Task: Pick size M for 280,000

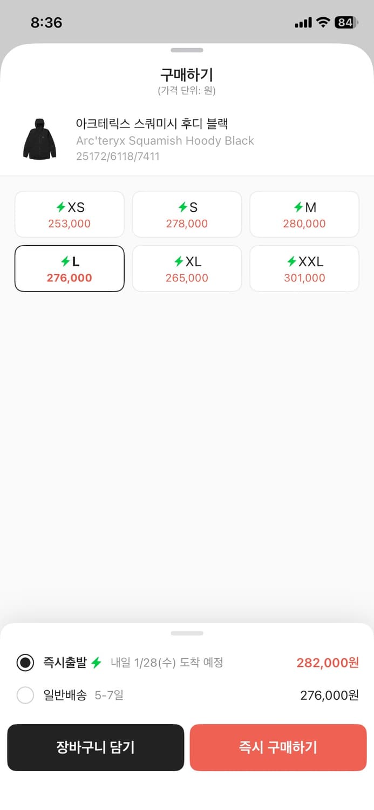Action: coord(304,214)
